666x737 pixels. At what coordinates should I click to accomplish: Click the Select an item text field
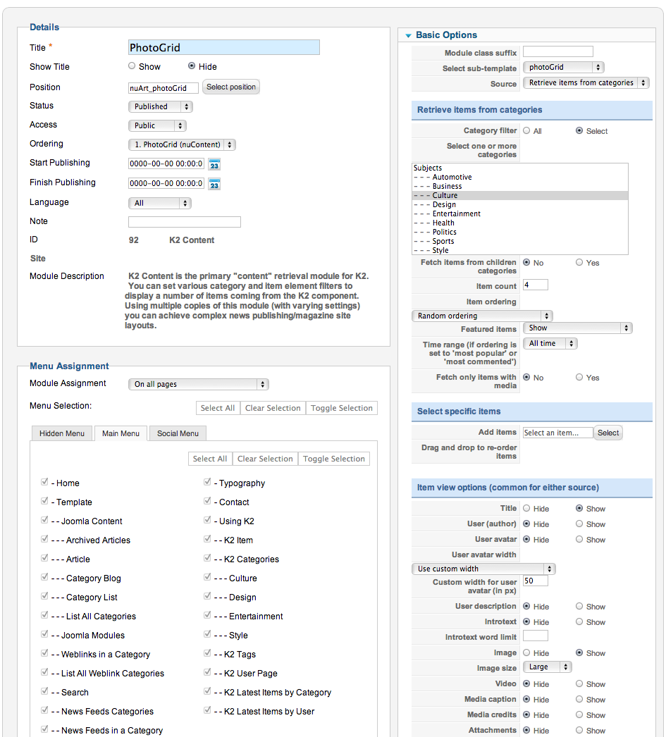point(558,433)
